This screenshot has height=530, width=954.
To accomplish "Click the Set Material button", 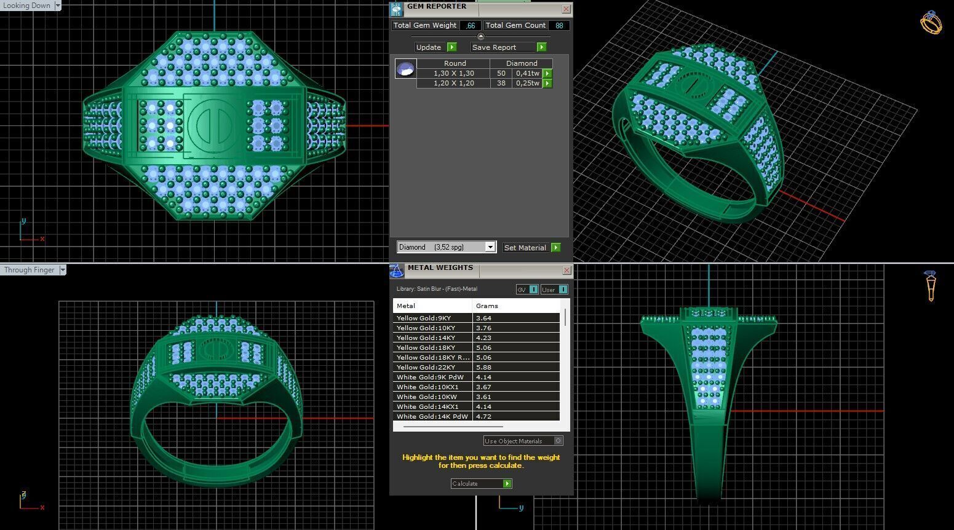I will pyautogui.click(x=532, y=247).
